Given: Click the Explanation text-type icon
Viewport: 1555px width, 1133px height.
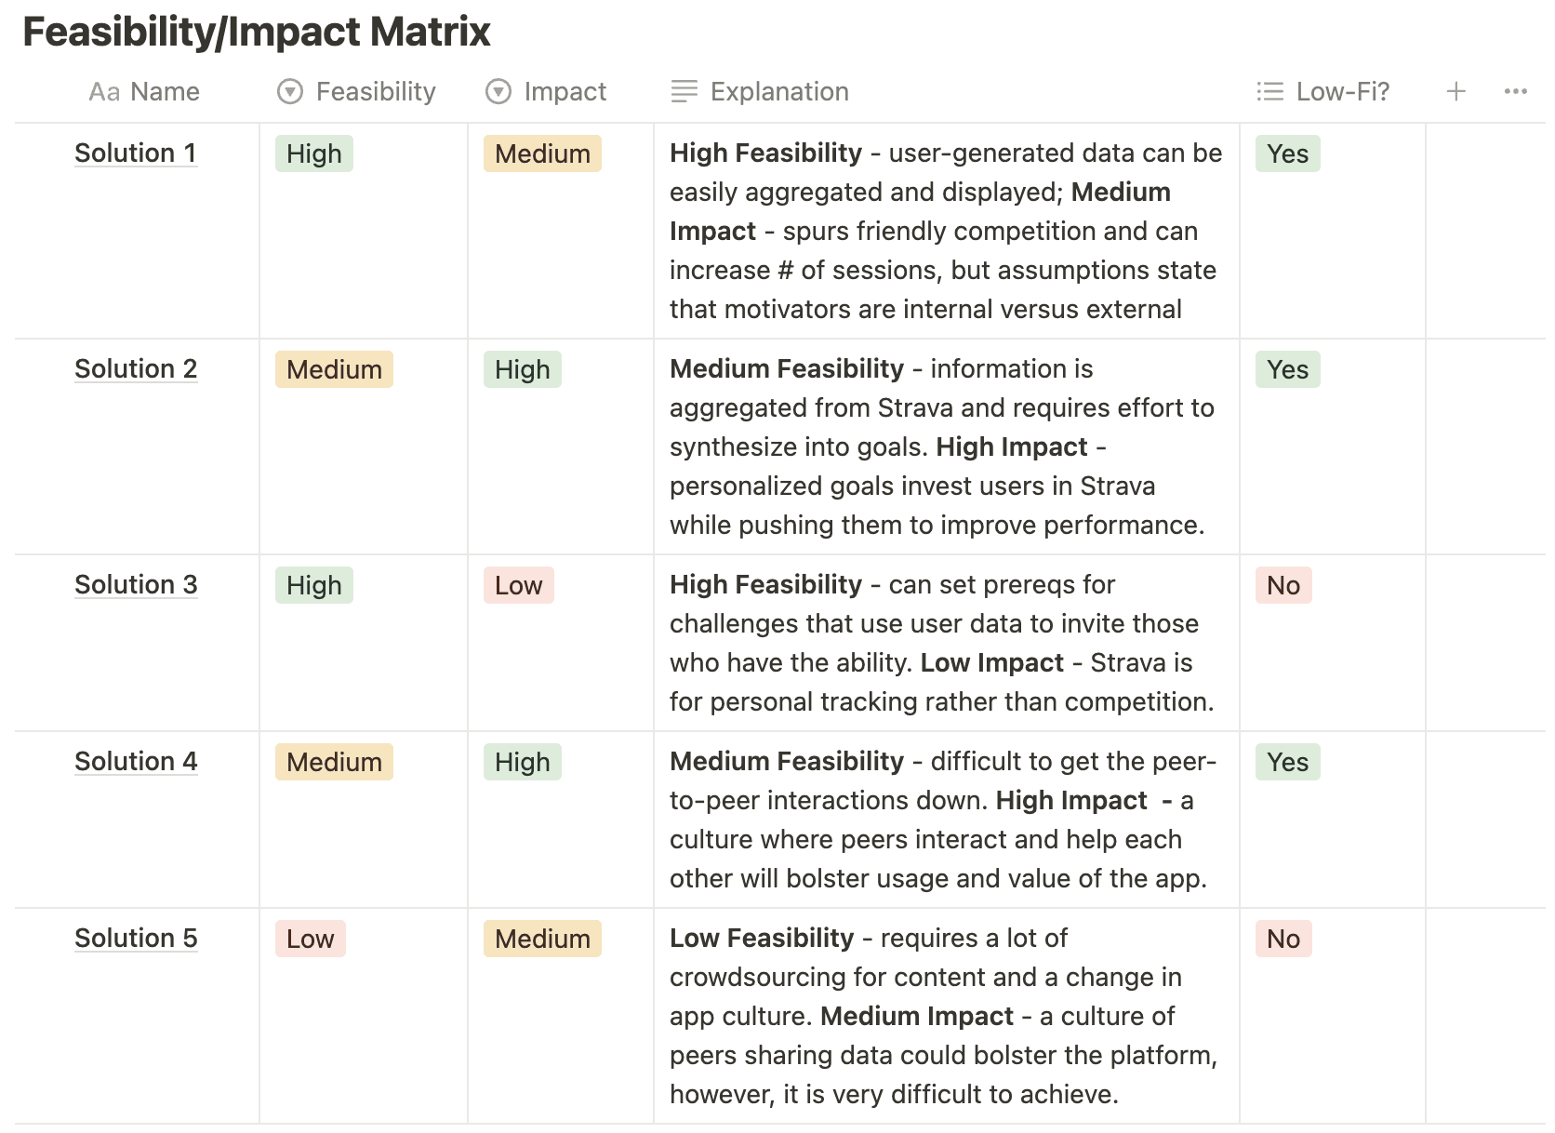Looking at the screenshot, I should click(x=684, y=91).
